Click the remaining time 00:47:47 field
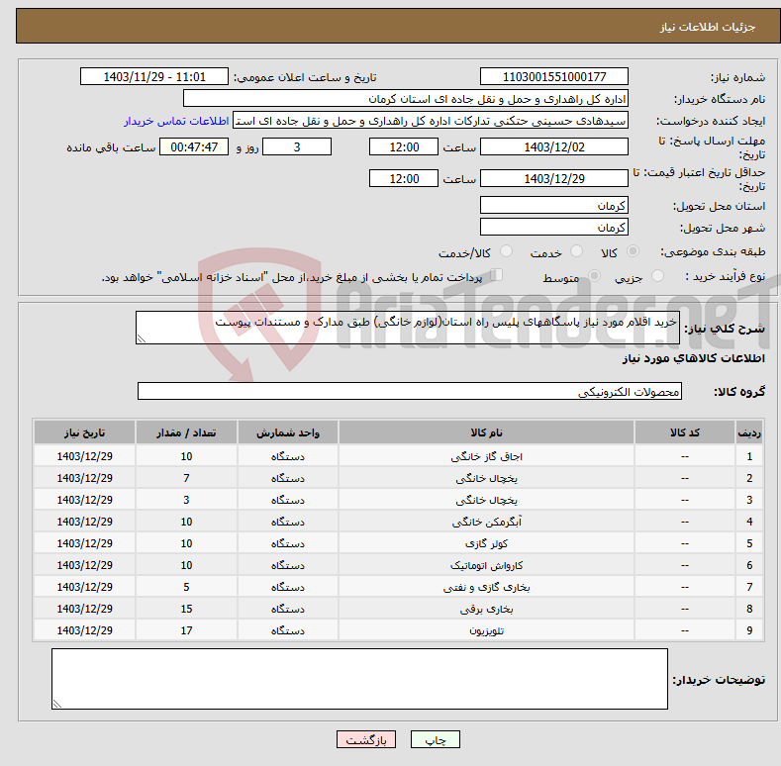Screen dimensions: 781x766 pos(194,146)
